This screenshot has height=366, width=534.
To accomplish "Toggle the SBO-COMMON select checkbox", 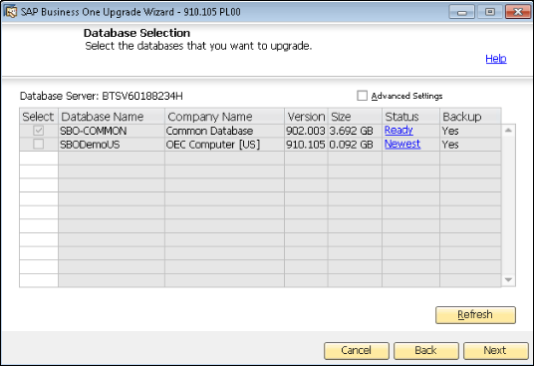I will tap(39, 131).
